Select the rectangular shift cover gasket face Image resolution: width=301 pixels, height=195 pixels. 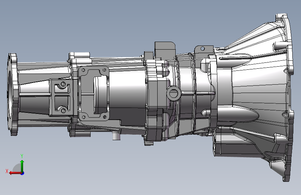point(94,93)
